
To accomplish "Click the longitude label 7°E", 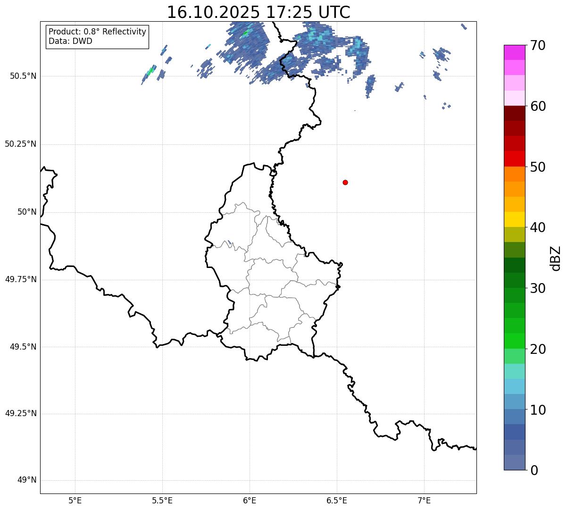I will (x=425, y=500).
